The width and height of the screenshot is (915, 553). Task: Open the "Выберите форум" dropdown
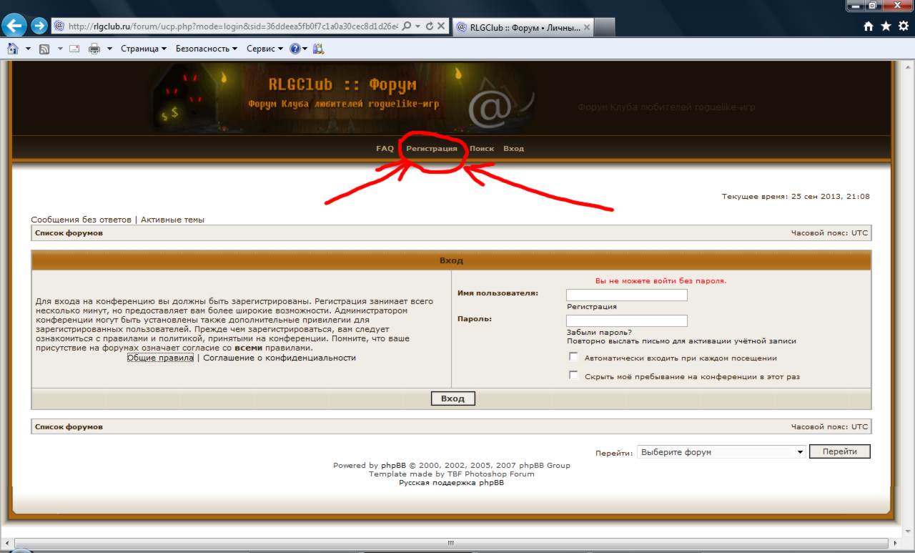(721, 452)
